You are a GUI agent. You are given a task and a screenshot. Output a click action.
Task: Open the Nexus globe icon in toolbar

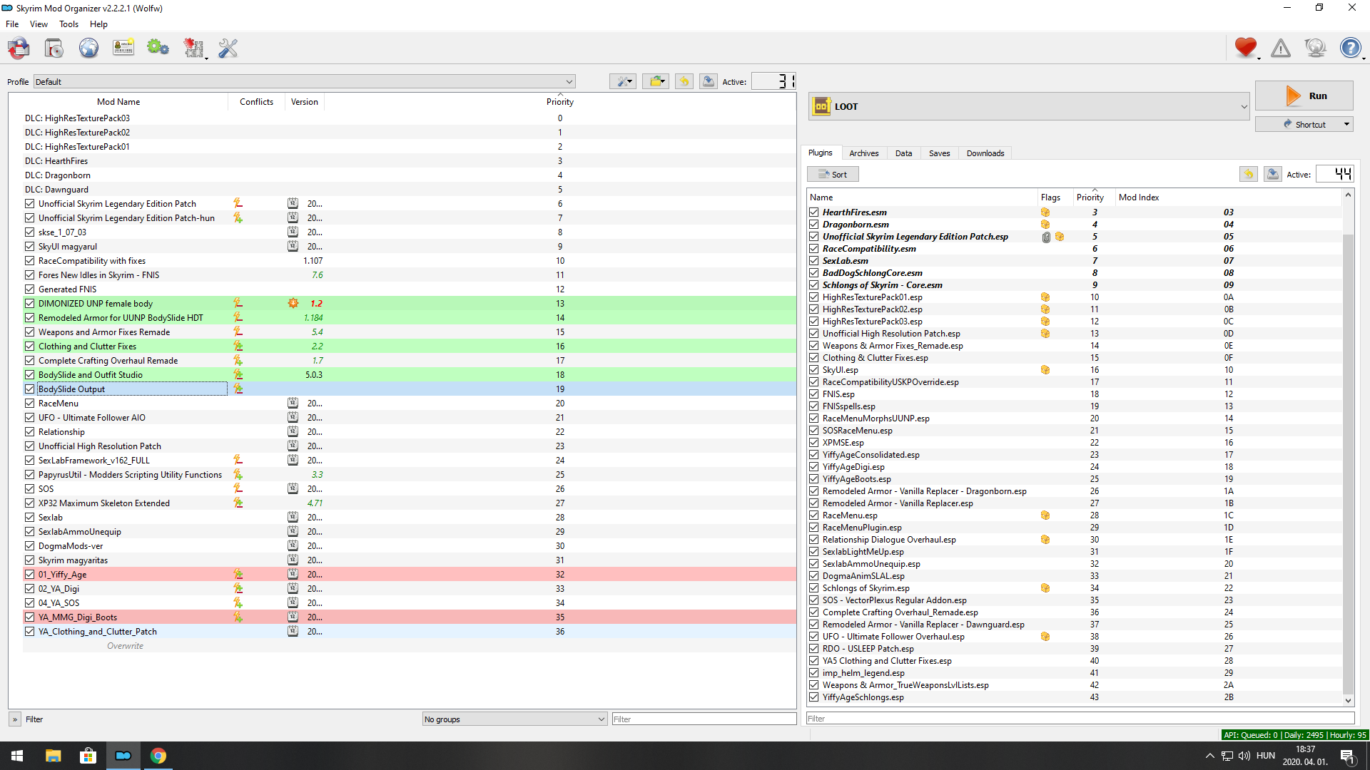click(x=88, y=48)
